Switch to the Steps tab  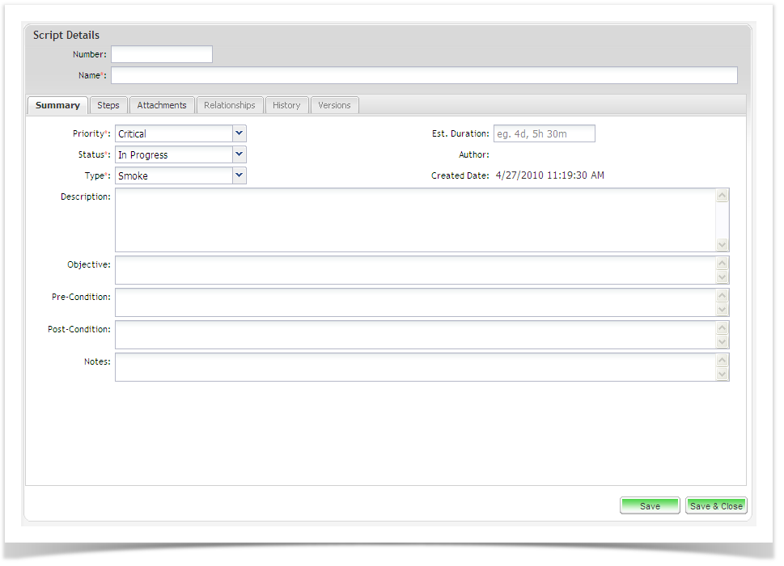tap(108, 105)
